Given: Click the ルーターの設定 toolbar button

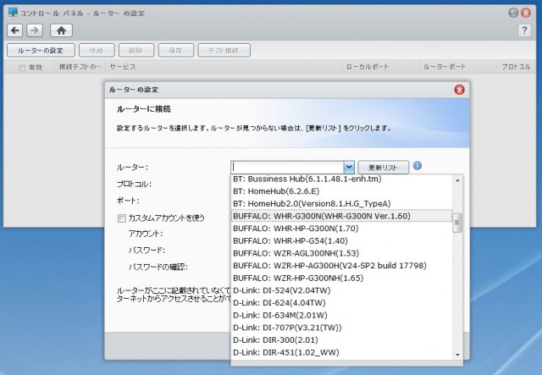Looking at the screenshot, I should pyautogui.click(x=41, y=51).
